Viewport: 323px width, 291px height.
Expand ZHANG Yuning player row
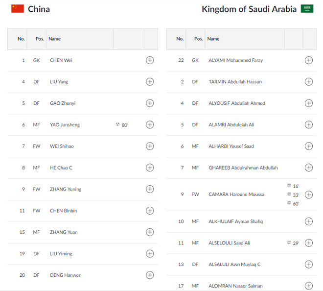click(150, 189)
